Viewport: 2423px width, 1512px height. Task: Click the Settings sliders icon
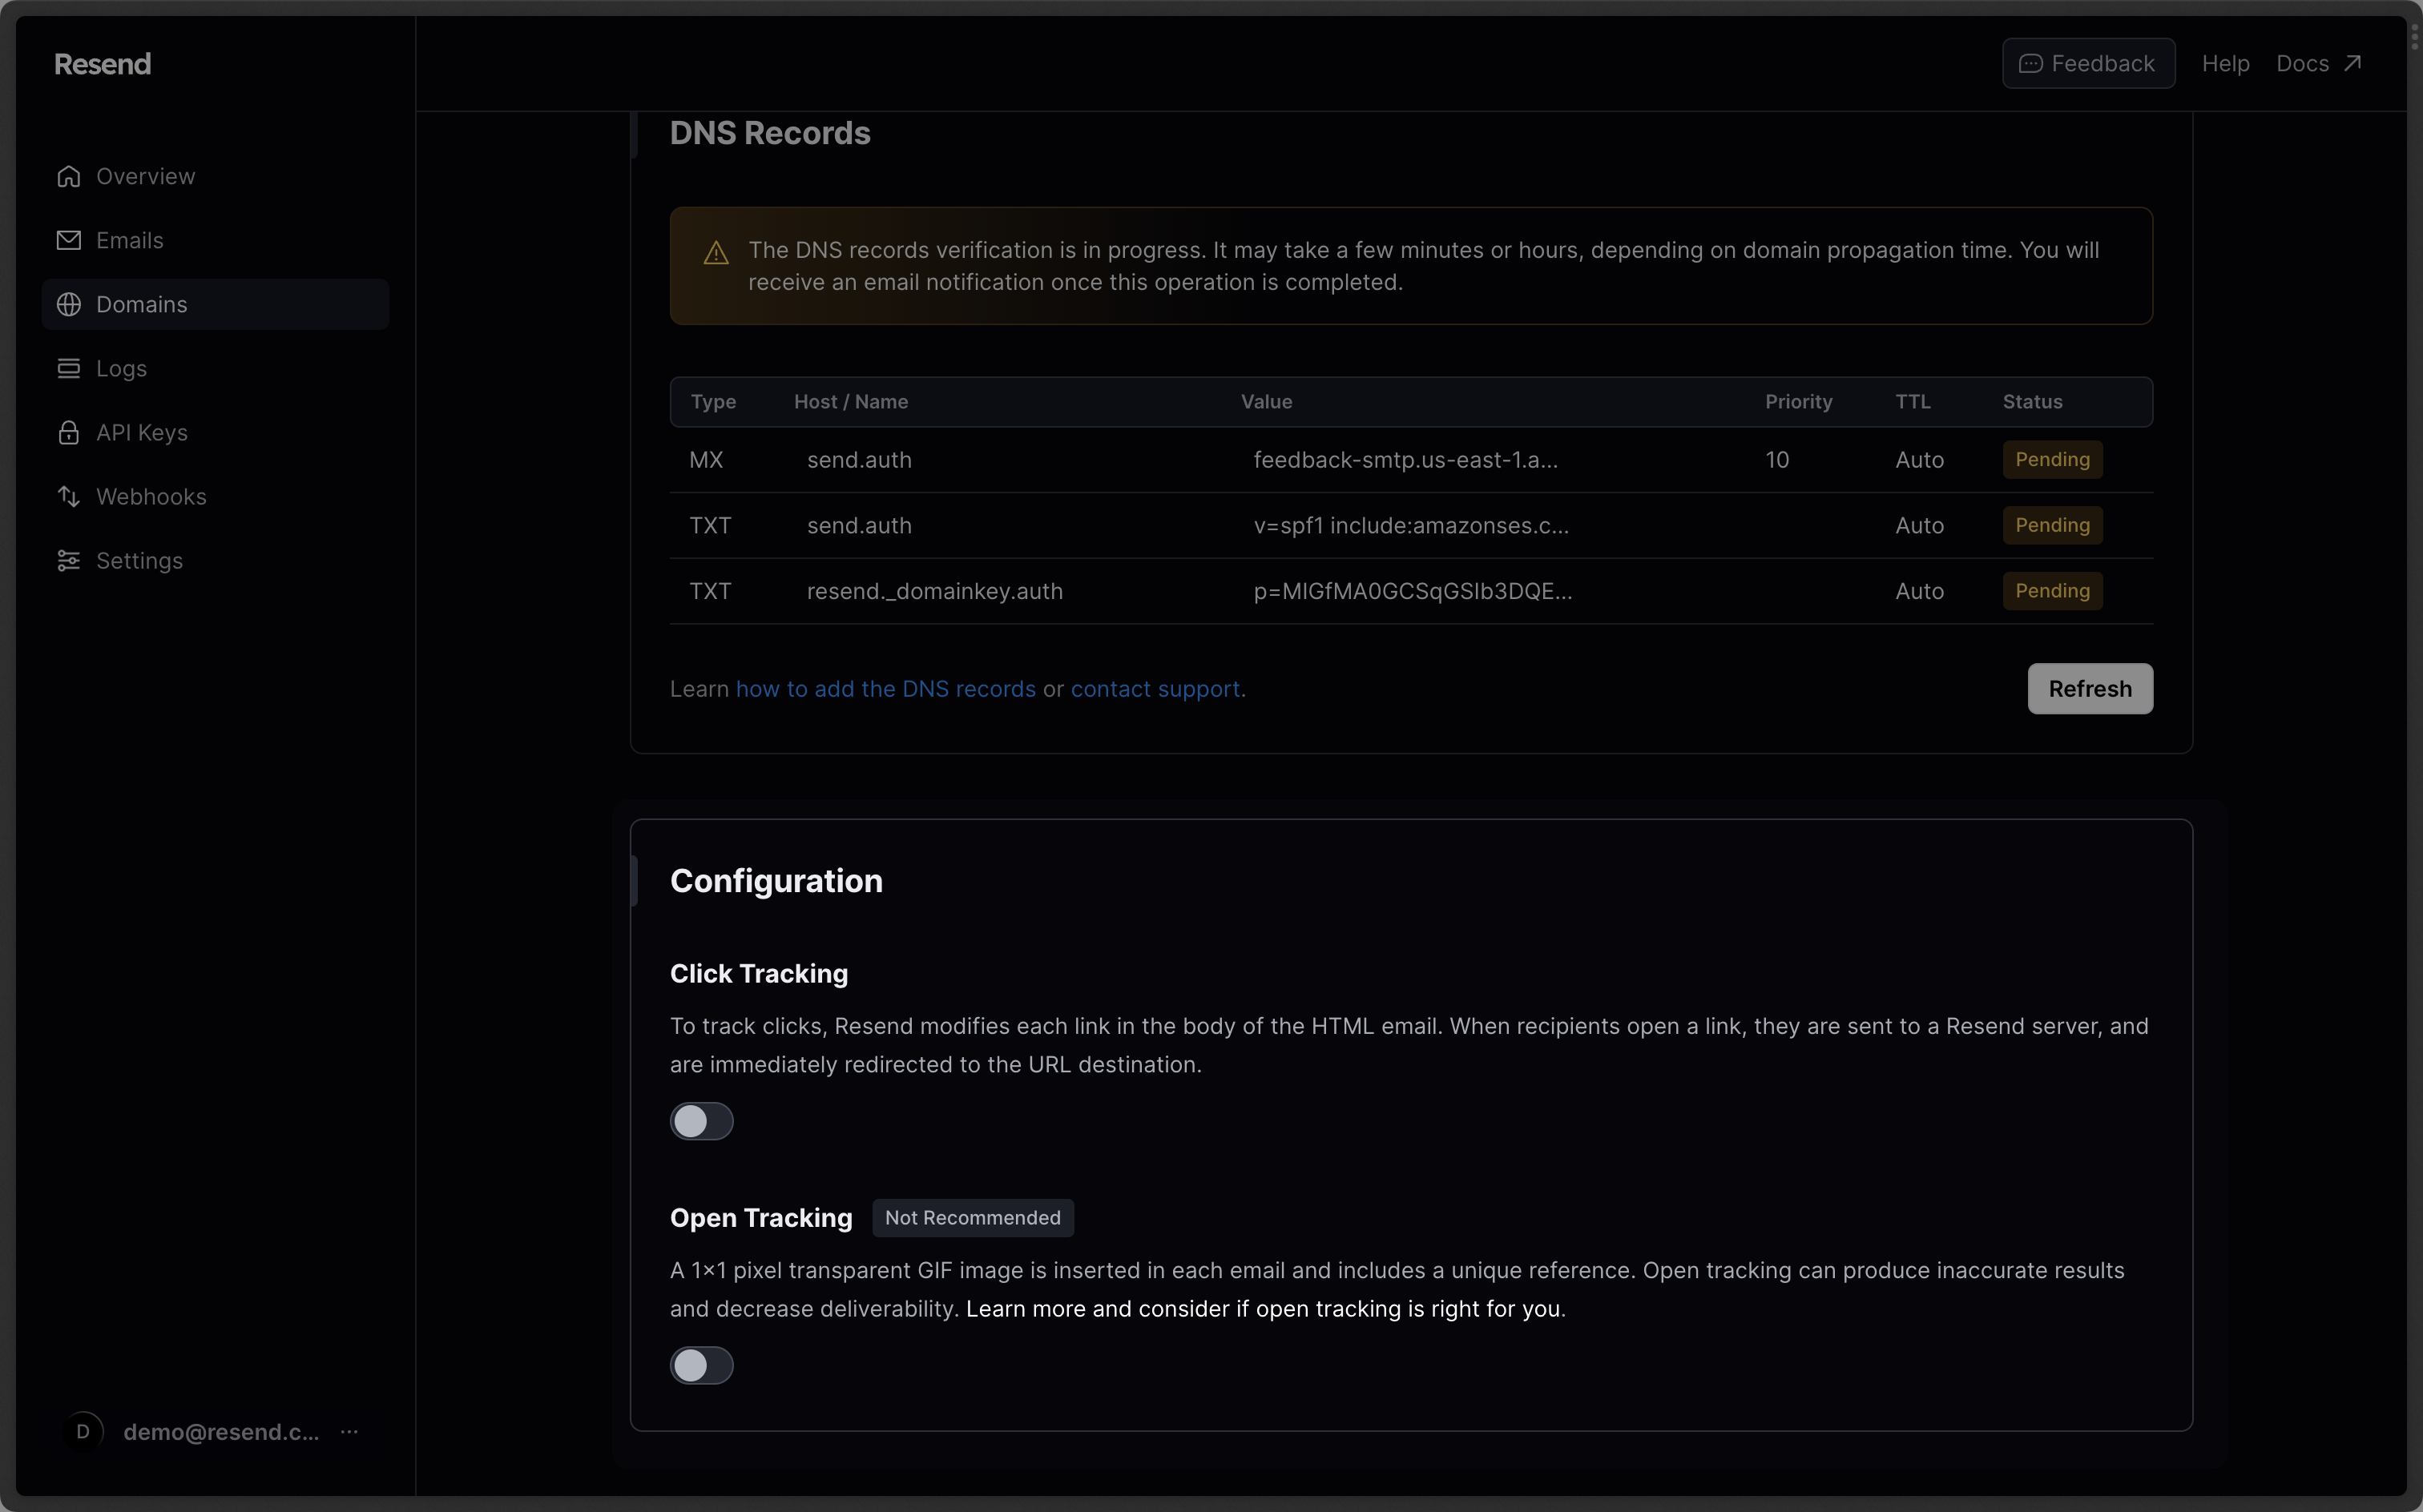[x=68, y=560]
